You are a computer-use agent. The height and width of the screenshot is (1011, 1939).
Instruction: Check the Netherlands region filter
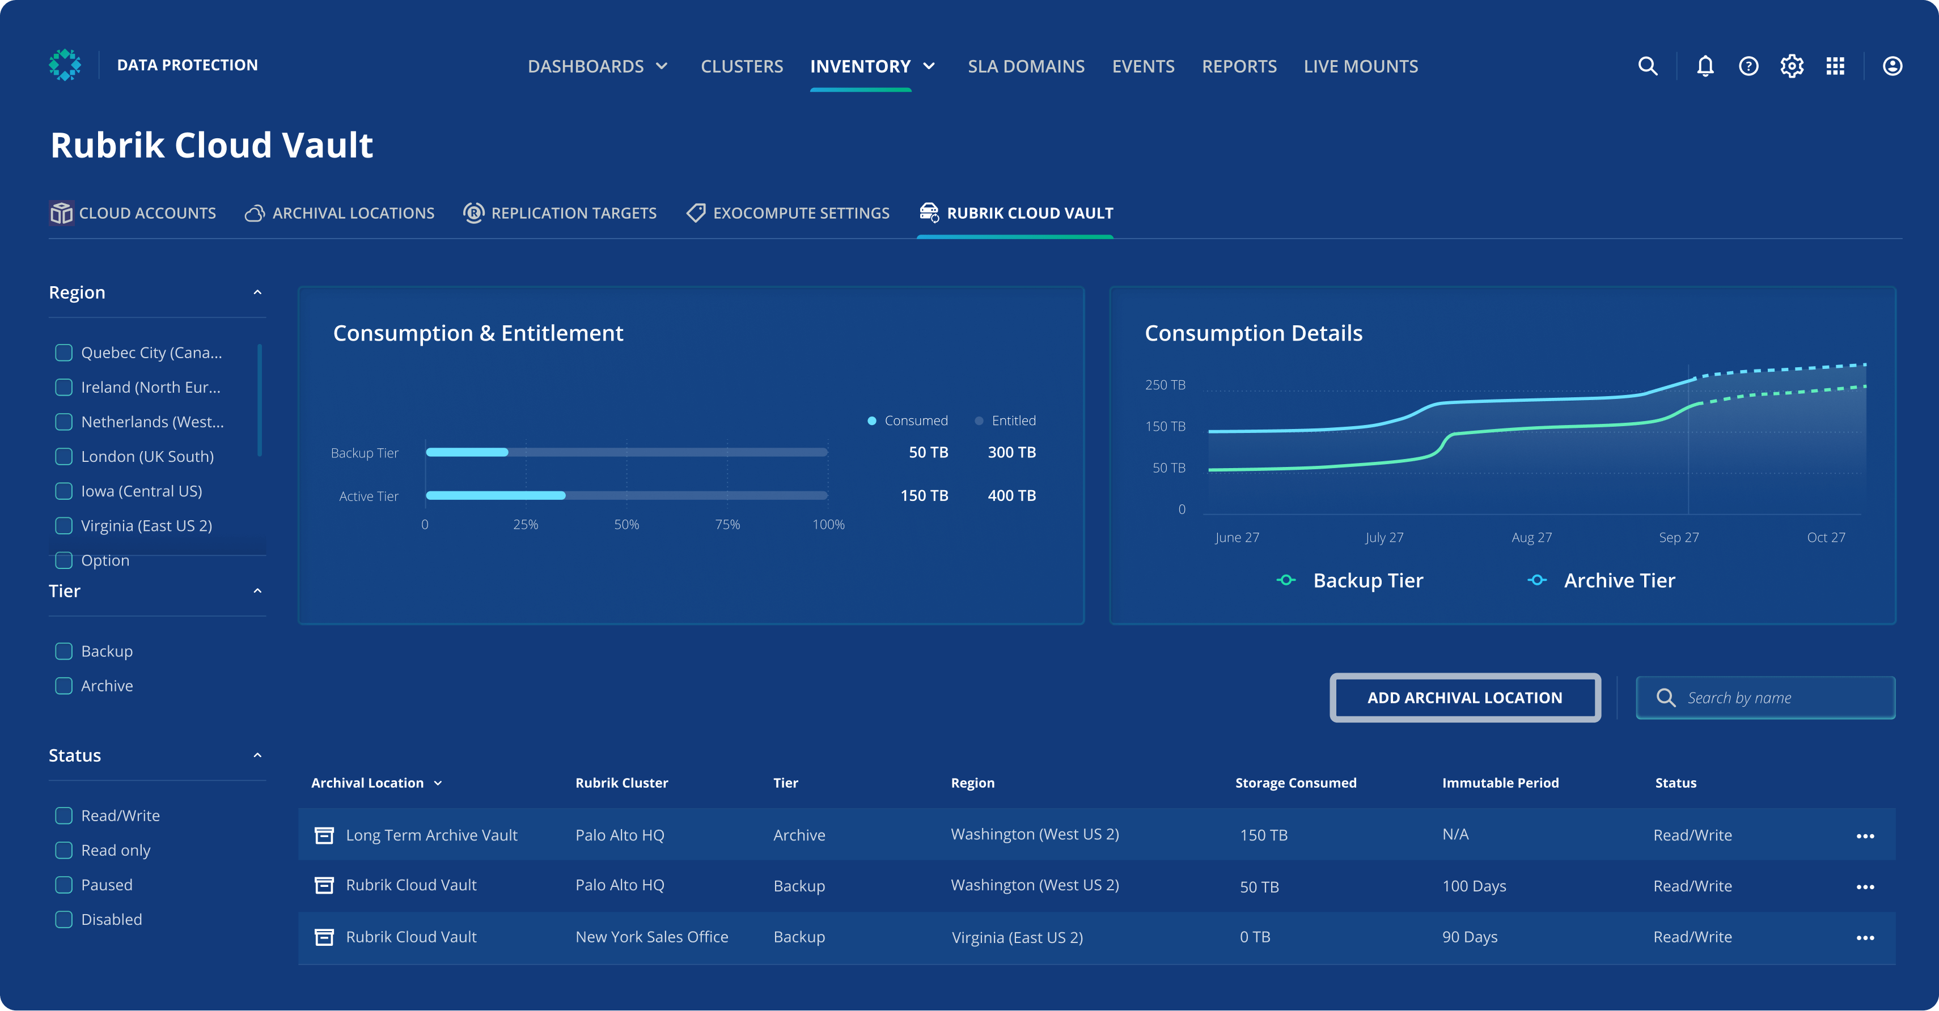click(64, 422)
